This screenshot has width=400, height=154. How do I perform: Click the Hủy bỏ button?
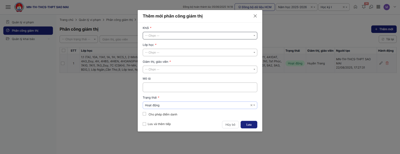click(230, 125)
